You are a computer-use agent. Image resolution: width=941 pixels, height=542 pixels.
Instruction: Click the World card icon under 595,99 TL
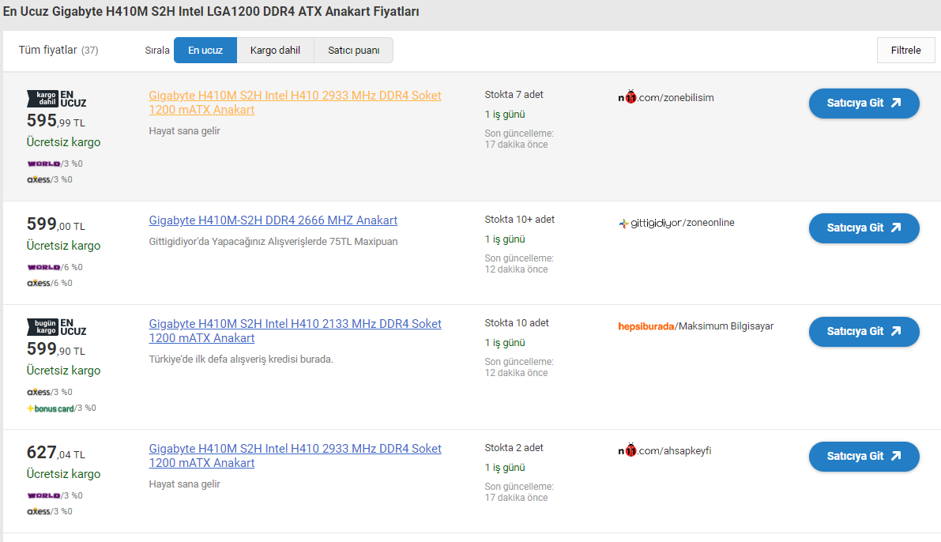(x=43, y=164)
